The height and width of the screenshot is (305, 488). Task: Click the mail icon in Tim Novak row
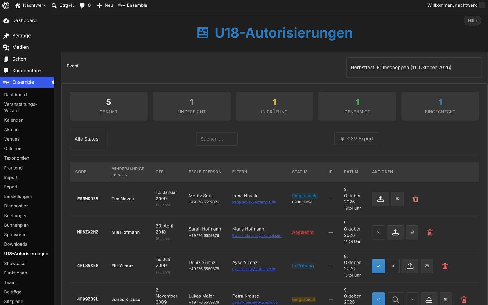[397, 199]
